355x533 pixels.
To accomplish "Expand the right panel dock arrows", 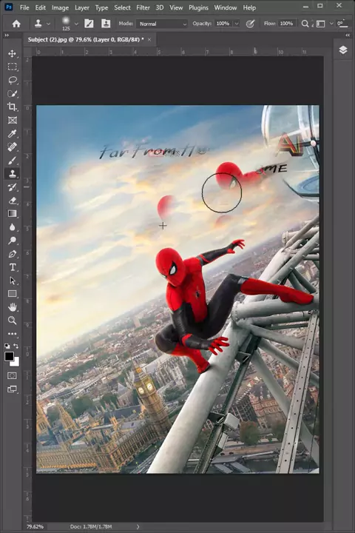I will click(x=348, y=35).
